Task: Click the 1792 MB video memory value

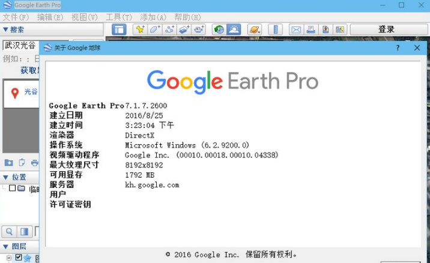Action: pos(140,175)
